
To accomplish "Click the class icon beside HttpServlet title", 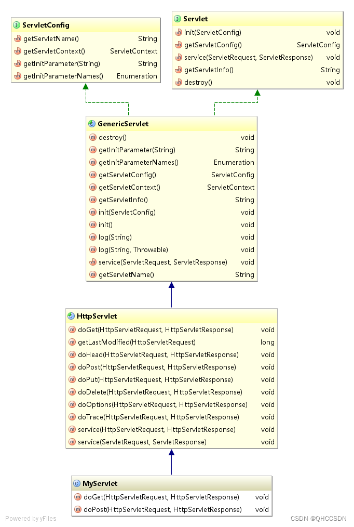I will (71, 316).
